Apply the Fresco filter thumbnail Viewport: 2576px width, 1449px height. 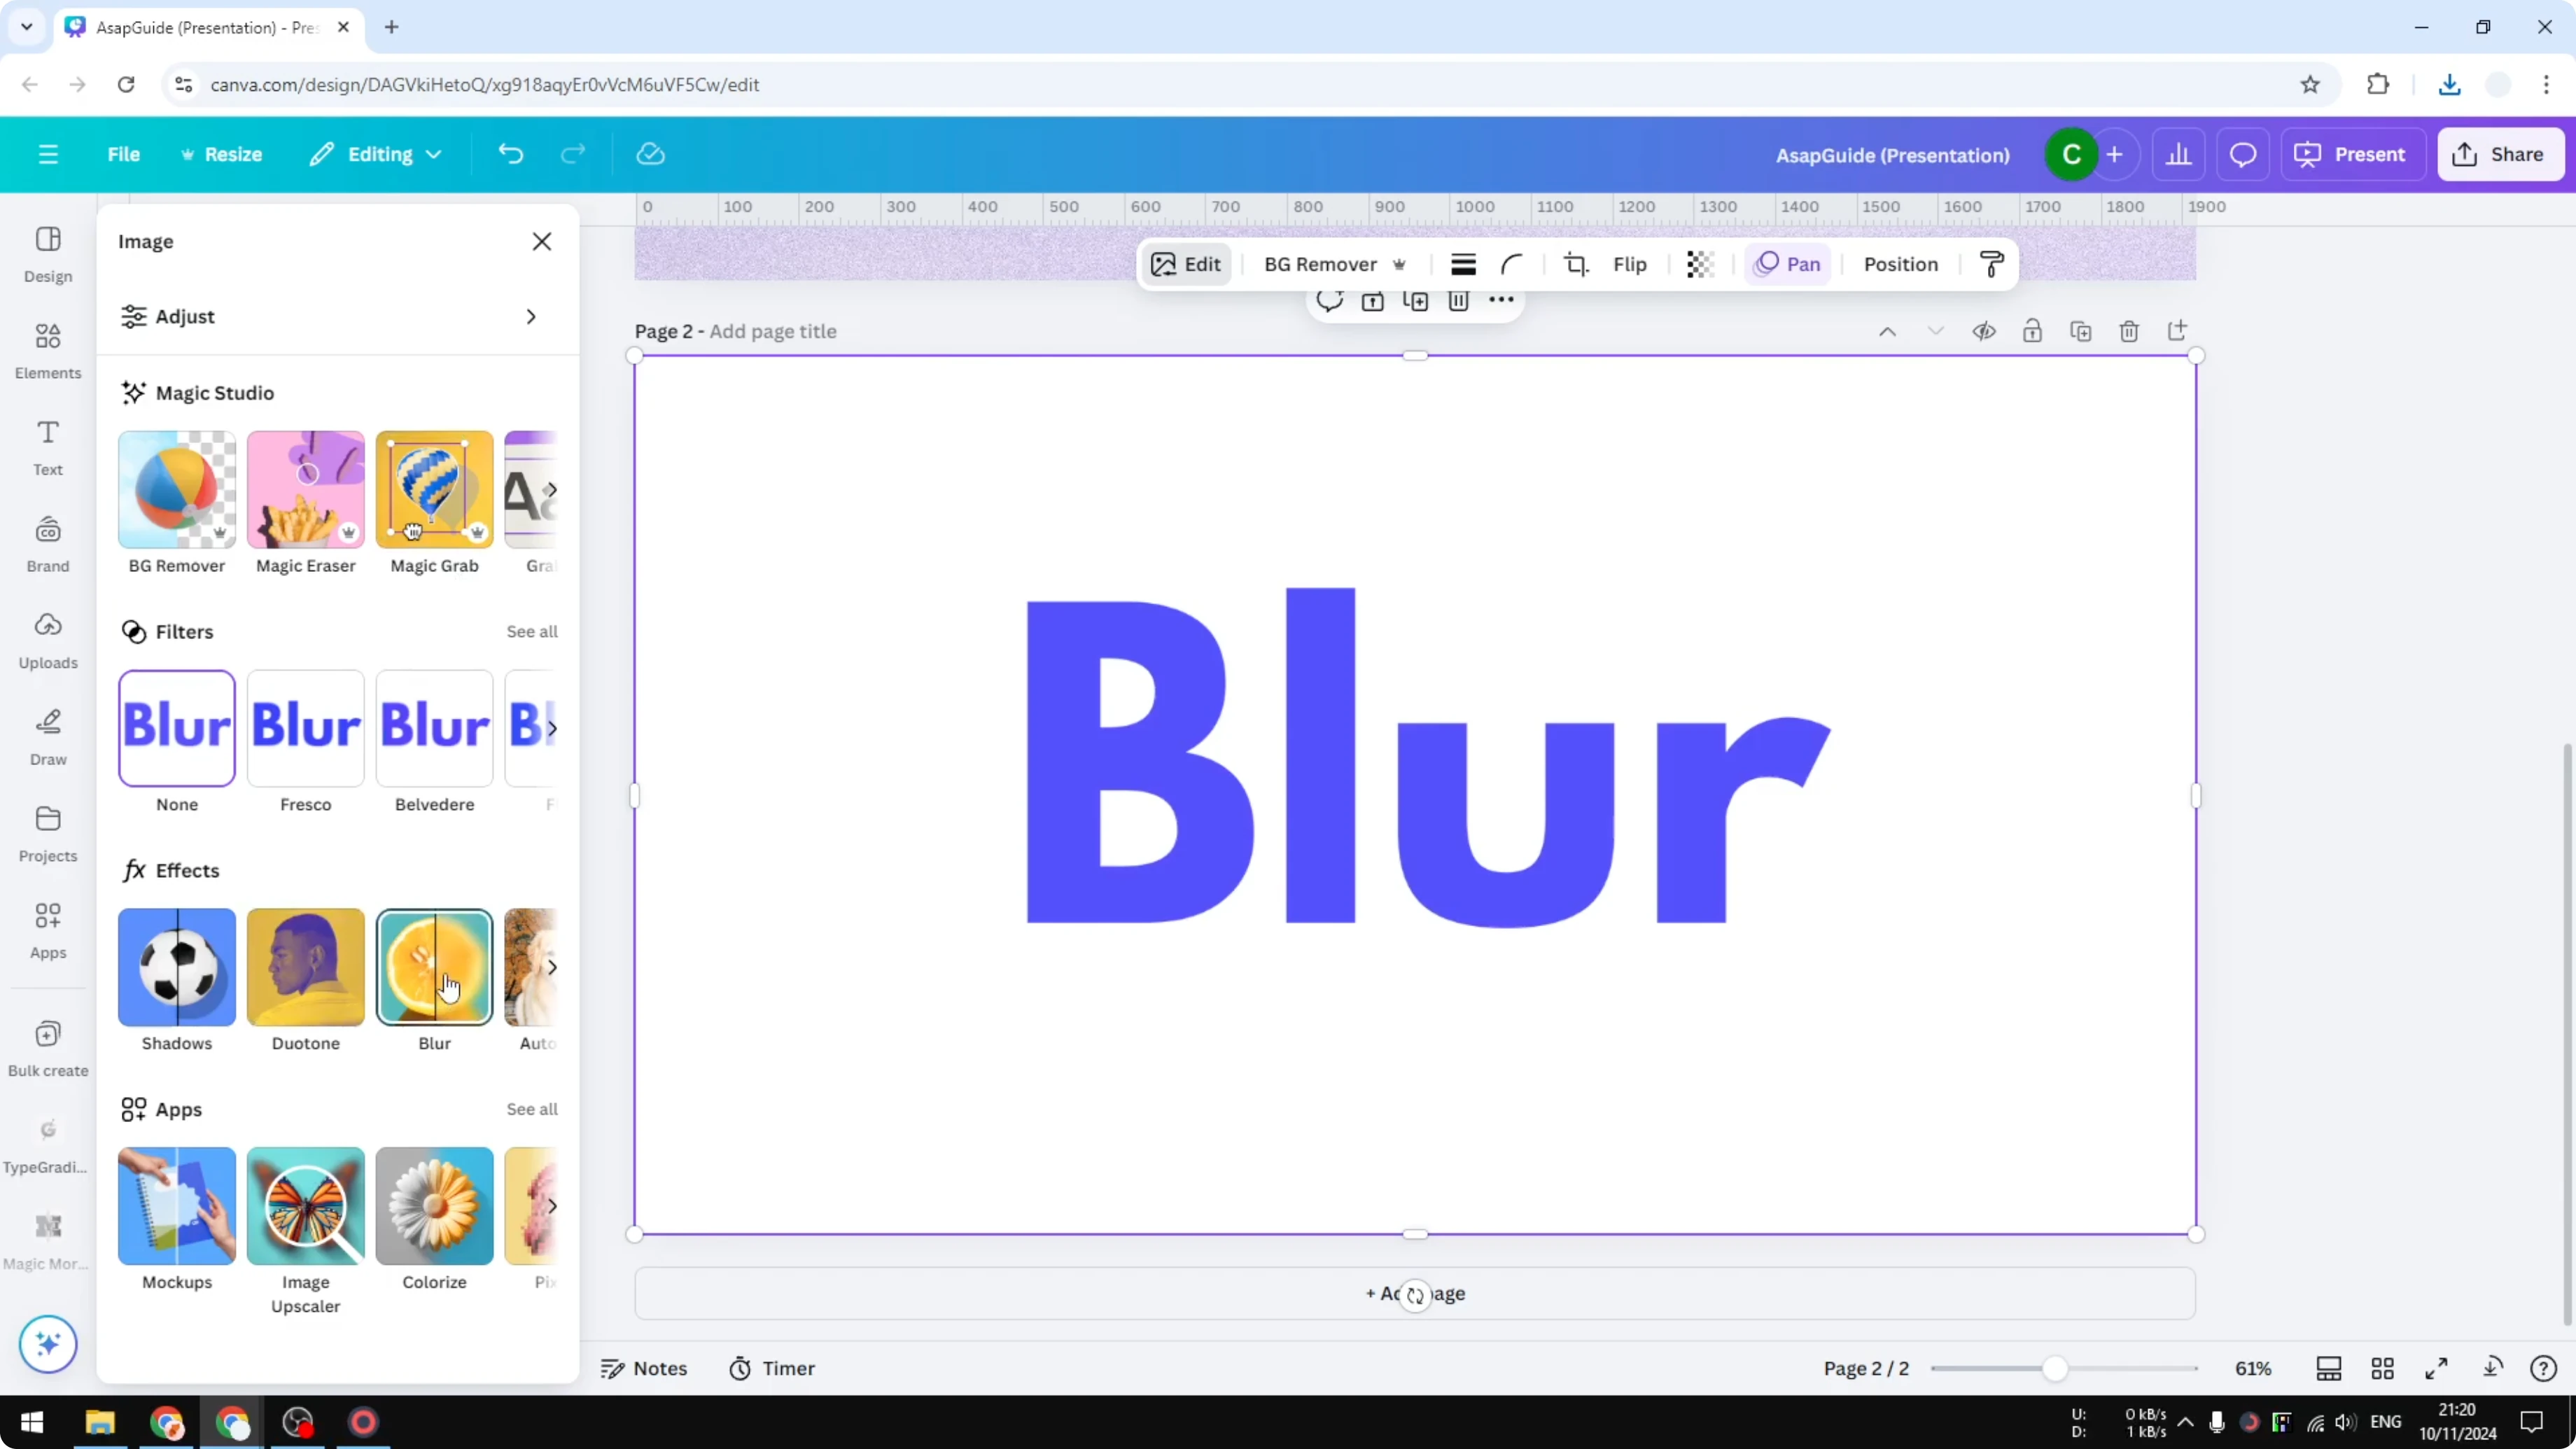[x=305, y=728]
